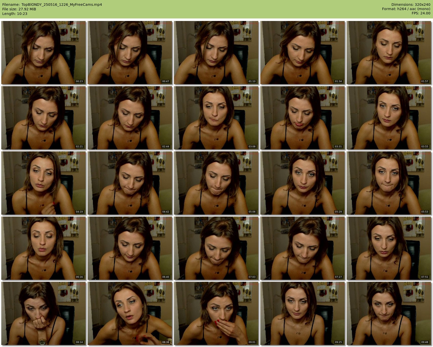Viewport: 433px width, 347px height.
Task: Click the frame timestamped 05:53
Action: pyautogui.click(x=389, y=183)
